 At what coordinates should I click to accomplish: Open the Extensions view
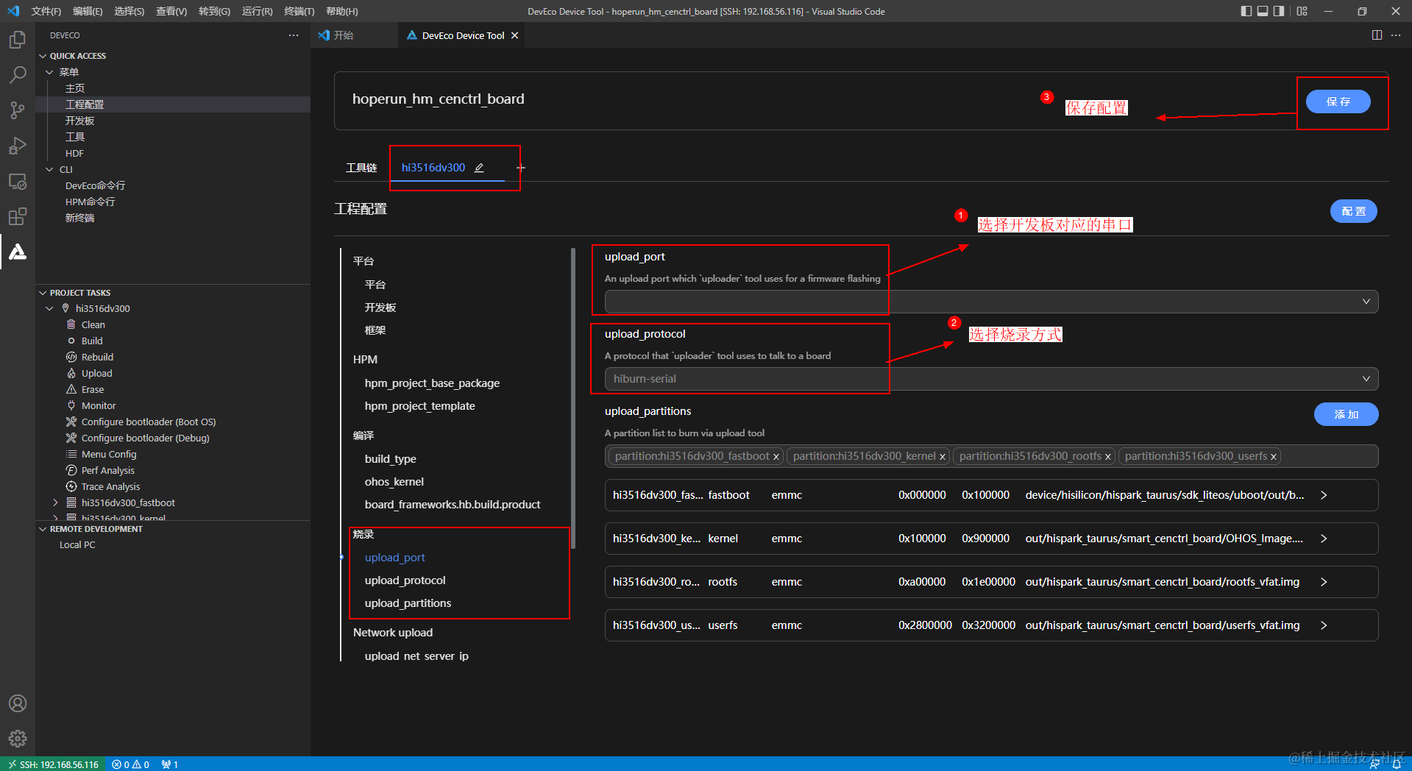[x=18, y=216]
